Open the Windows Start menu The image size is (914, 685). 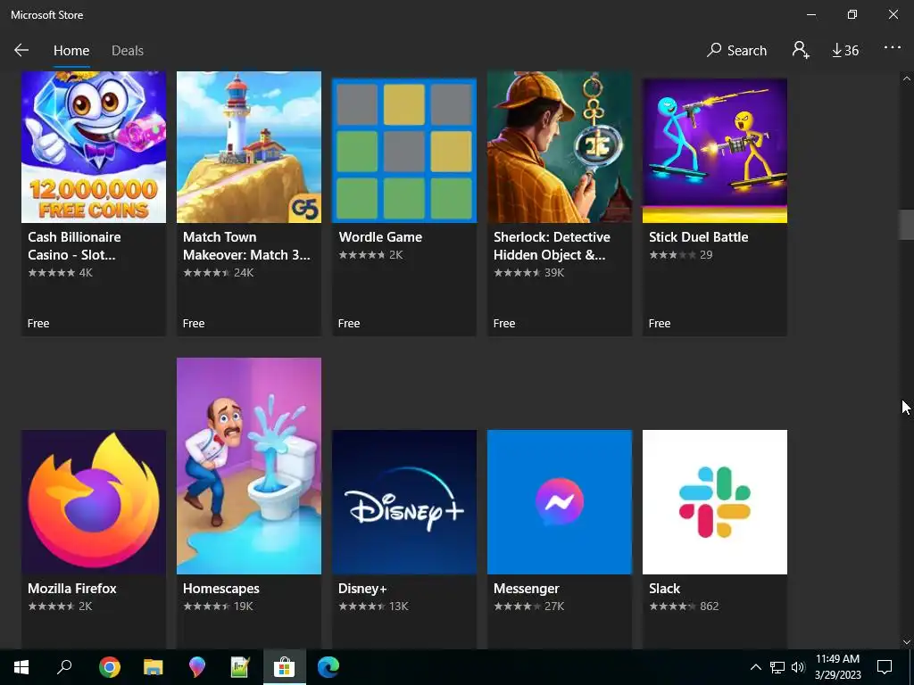pyautogui.click(x=21, y=667)
